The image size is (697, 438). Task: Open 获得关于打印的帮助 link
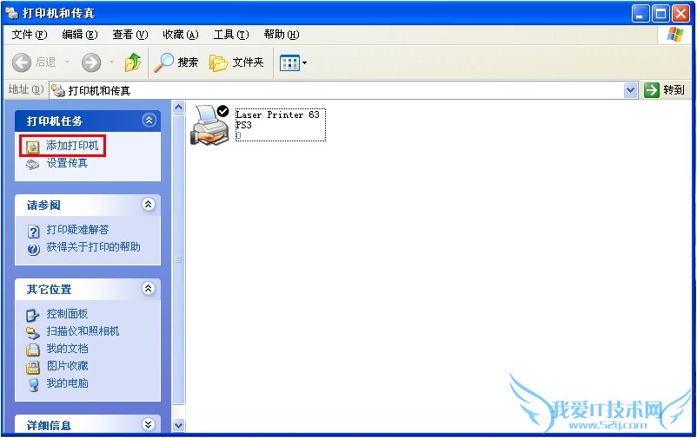[93, 246]
